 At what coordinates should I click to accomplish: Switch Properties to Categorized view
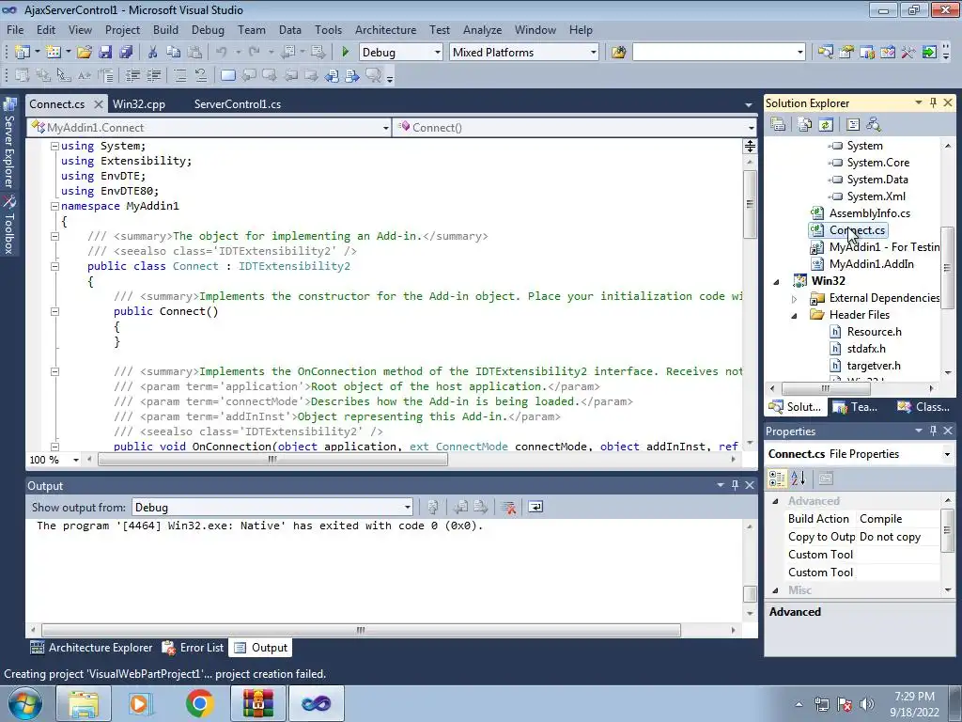[x=777, y=479]
